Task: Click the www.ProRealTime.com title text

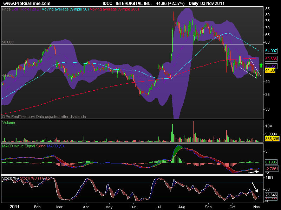Action: pyautogui.click(x=27, y=3)
